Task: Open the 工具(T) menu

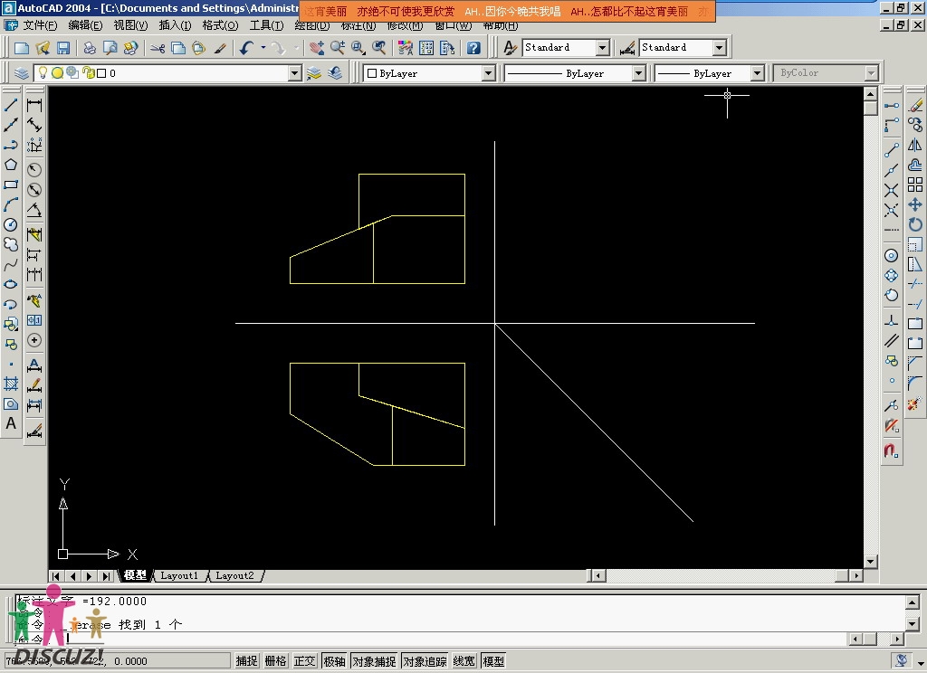Action: point(267,25)
